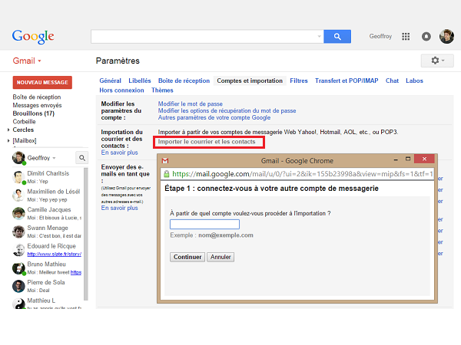Switch to the Chat tab
The height and width of the screenshot is (345, 461).
(392, 80)
